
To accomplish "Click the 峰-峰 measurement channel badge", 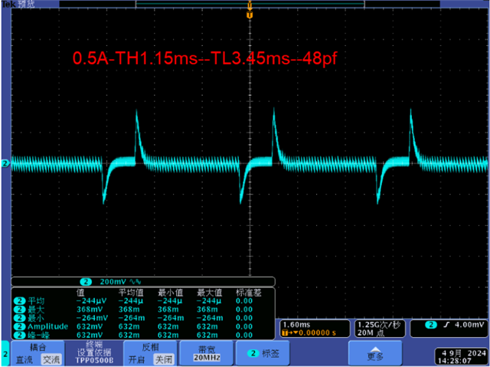I will tap(19, 335).
